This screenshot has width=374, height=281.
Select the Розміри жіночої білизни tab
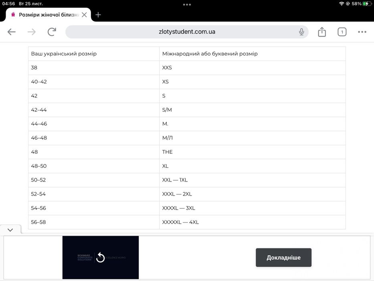click(46, 15)
